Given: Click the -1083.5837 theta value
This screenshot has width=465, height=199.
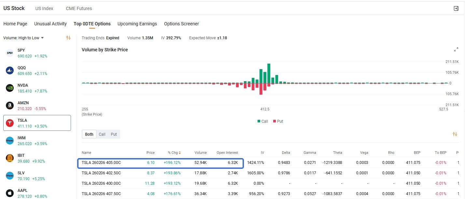Looking at the screenshot, I should click(332, 194).
